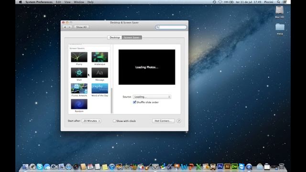
Task: Select the iTunes Artwork screen saver
Action: (x=79, y=90)
